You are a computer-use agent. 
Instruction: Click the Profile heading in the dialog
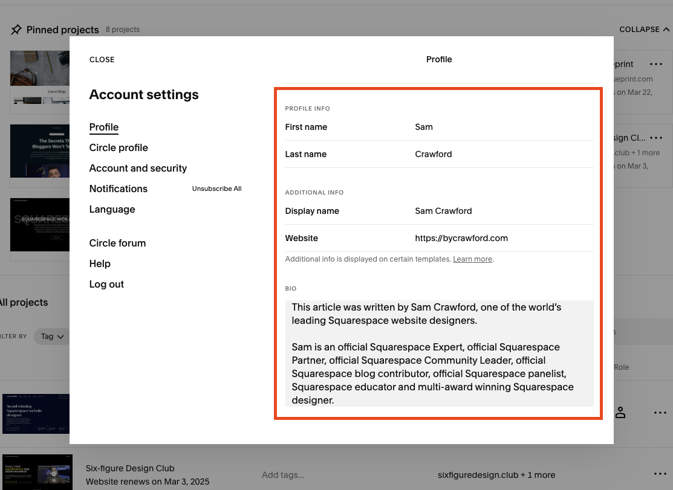click(439, 60)
